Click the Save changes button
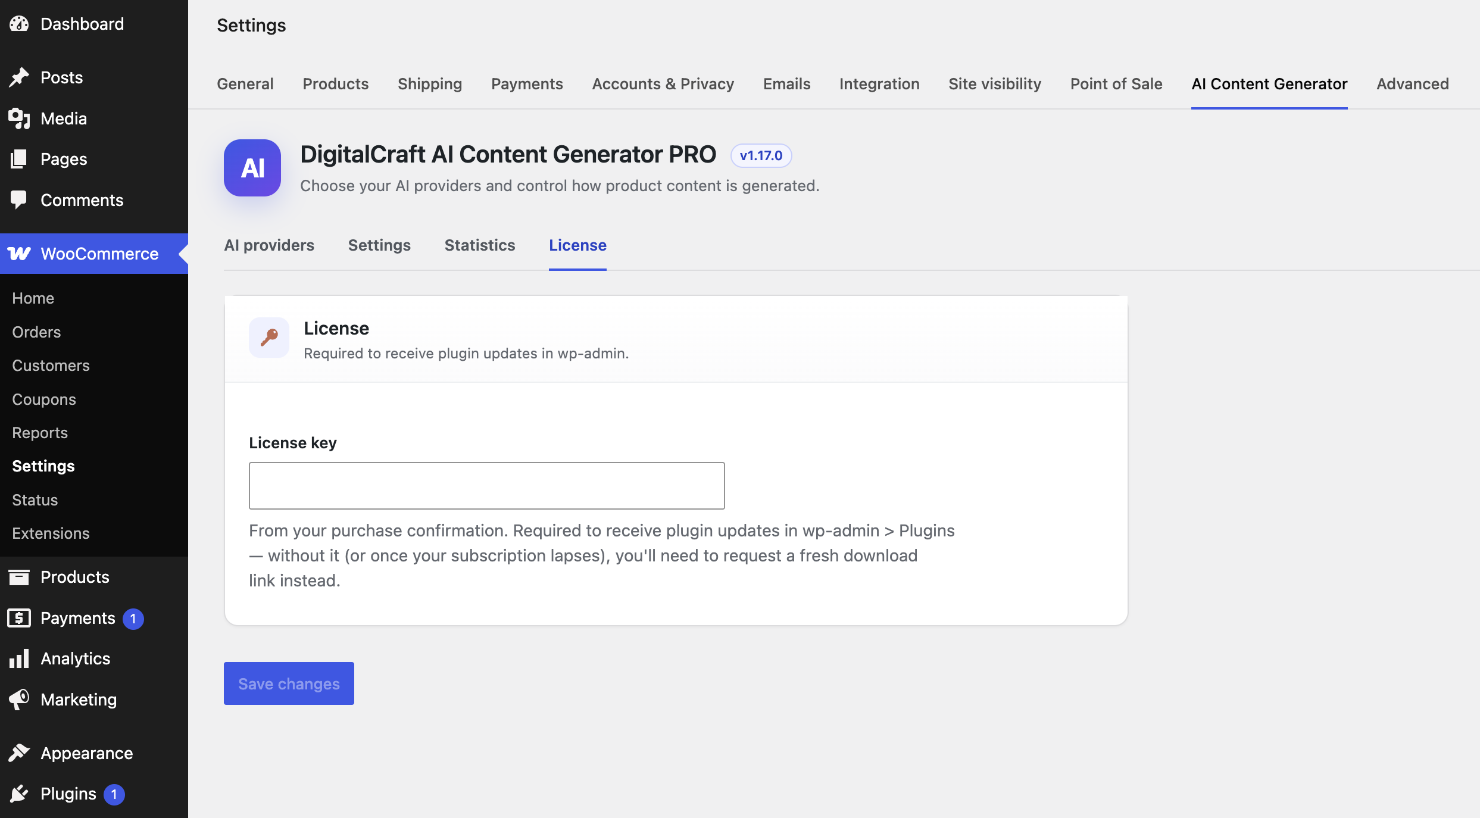The height and width of the screenshot is (818, 1480). coord(289,683)
